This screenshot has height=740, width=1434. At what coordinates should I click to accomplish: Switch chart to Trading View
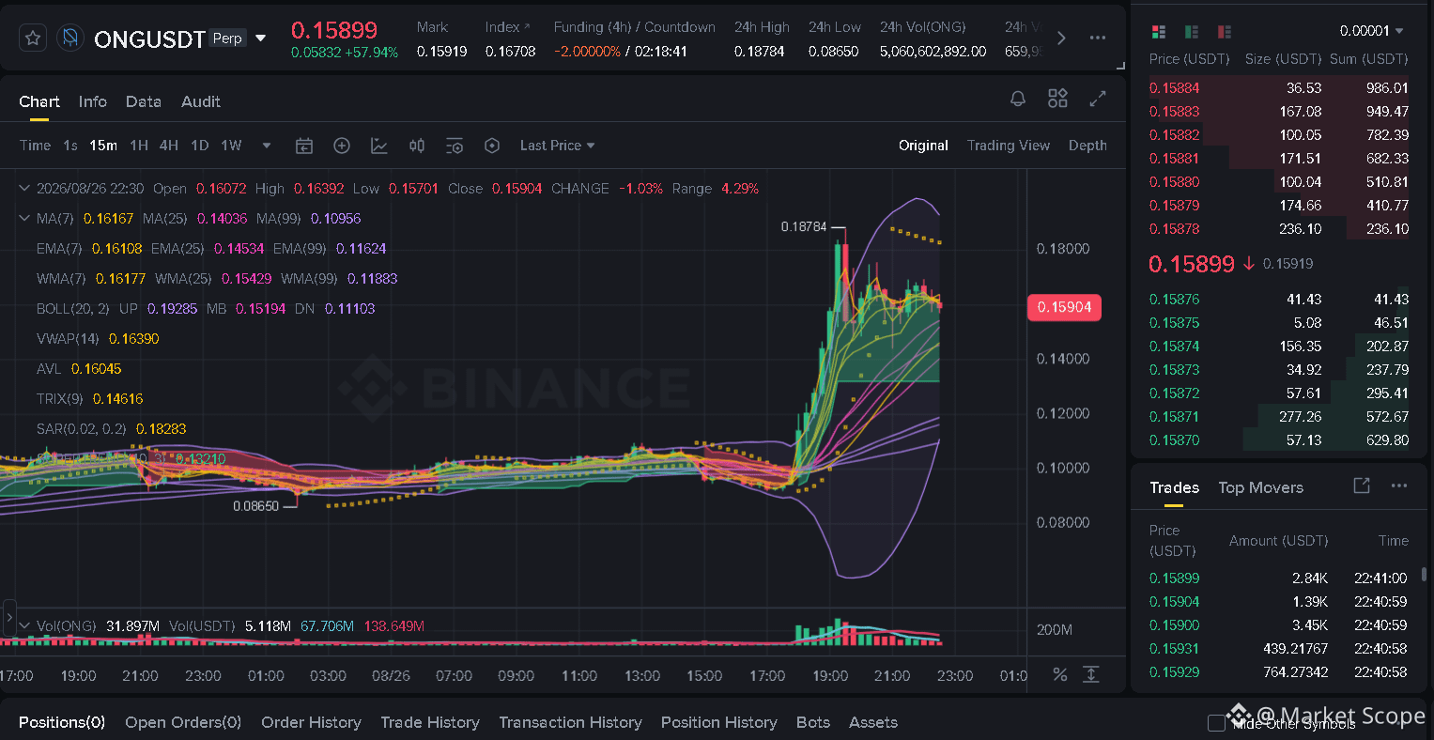coord(1009,146)
